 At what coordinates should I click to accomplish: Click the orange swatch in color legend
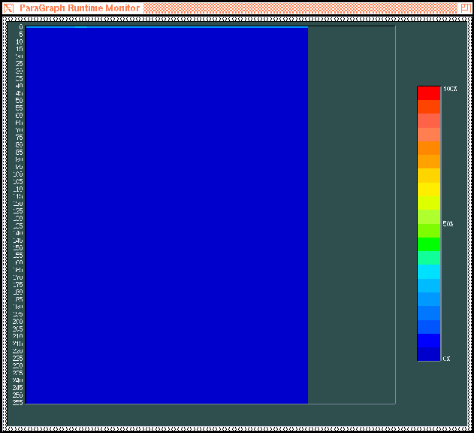tap(428, 147)
